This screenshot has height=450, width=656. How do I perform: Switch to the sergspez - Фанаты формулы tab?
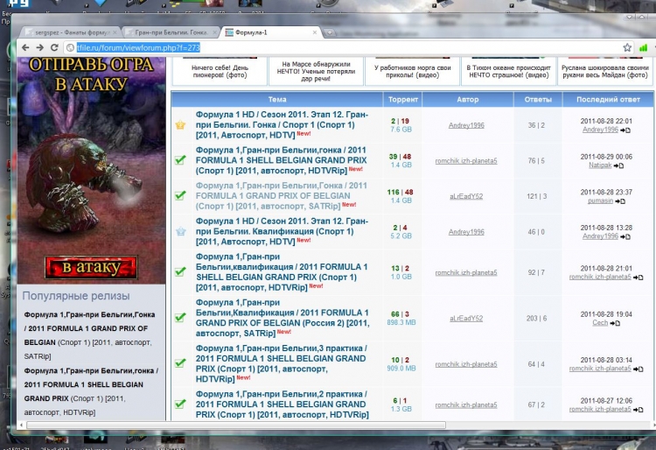(71, 32)
